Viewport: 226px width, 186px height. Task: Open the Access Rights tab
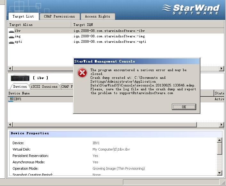[x=98, y=17]
